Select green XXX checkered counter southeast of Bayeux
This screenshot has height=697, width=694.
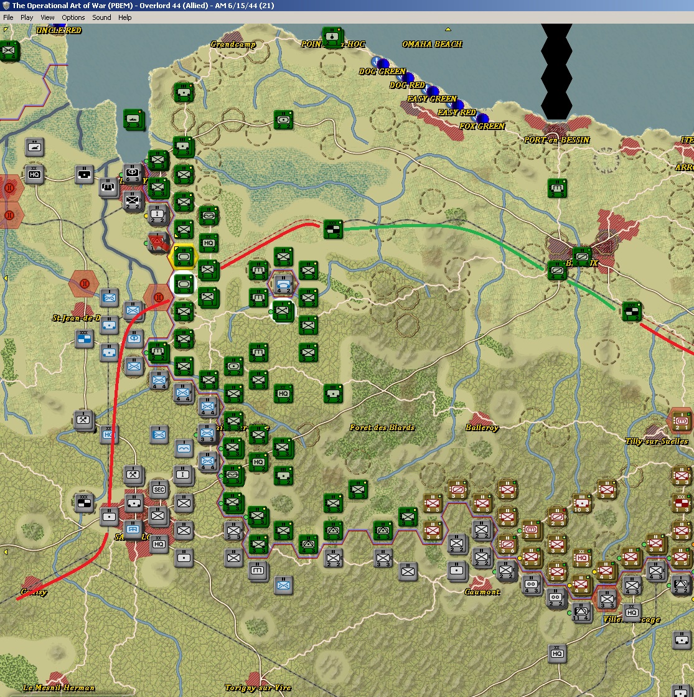[631, 312]
